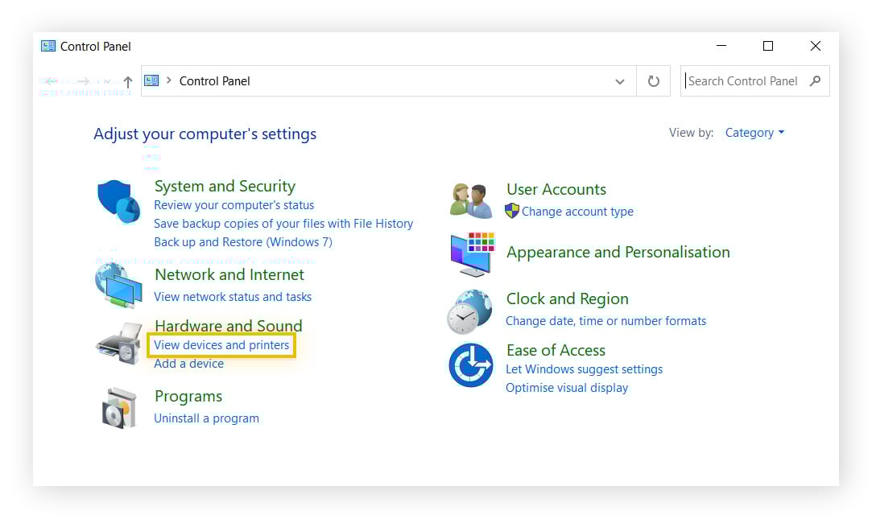Click Let Windows suggest settings link

(584, 369)
